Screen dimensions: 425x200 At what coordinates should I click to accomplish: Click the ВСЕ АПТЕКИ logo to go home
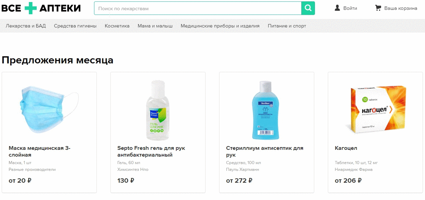tap(41, 8)
